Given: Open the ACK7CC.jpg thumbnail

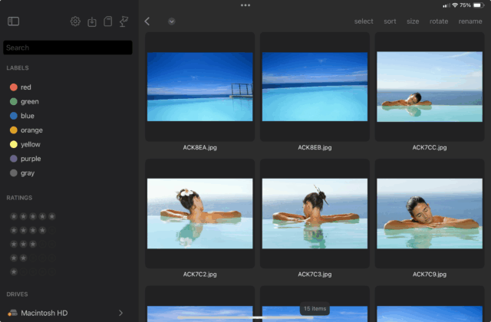Looking at the screenshot, I should pyautogui.click(x=429, y=87).
